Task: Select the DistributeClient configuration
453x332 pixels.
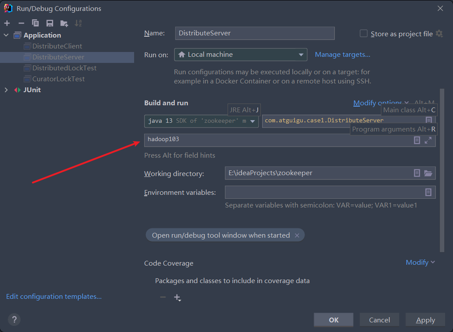Action: [57, 46]
